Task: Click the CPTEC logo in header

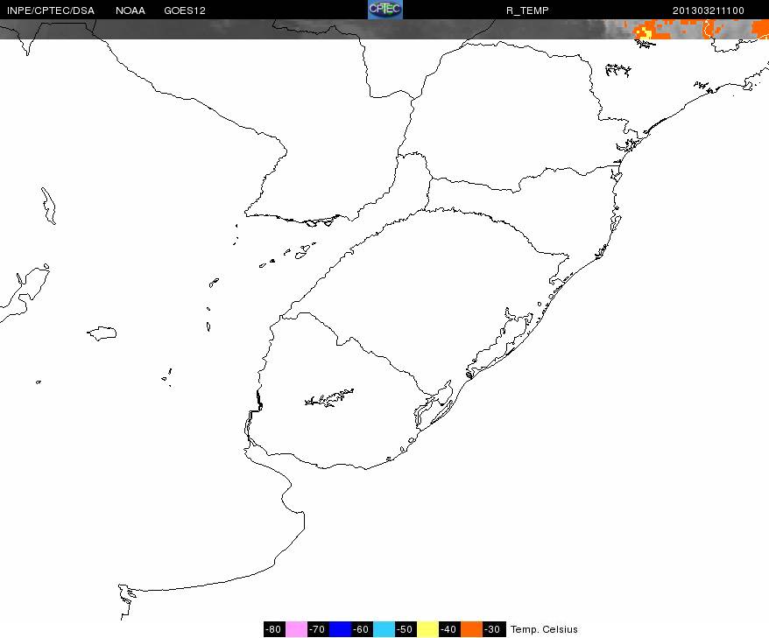Action: (385, 10)
